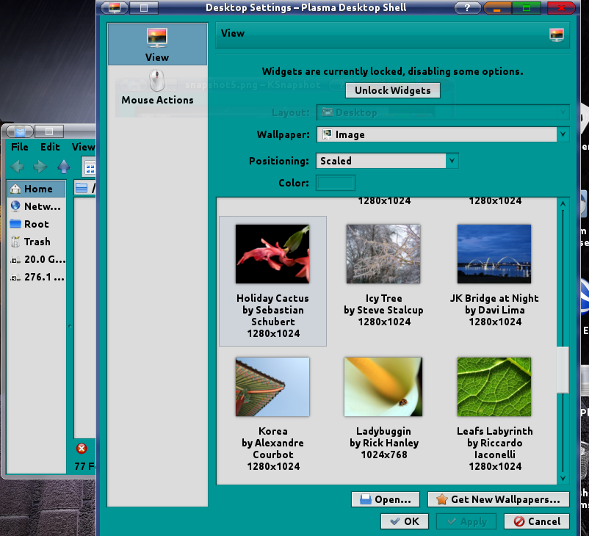Image resolution: width=589 pixels, height=536 pixels.
Task: Open Root in file manager places
Action: pyautogui.click(x=37, y=224)
